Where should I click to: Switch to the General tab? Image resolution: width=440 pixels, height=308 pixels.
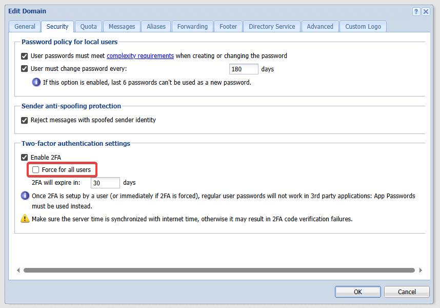pyautogui.click(x=25, y=27)
